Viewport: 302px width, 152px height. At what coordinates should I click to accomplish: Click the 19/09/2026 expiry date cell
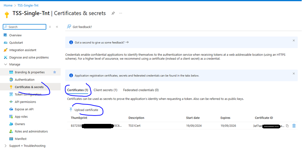[228, 126]
